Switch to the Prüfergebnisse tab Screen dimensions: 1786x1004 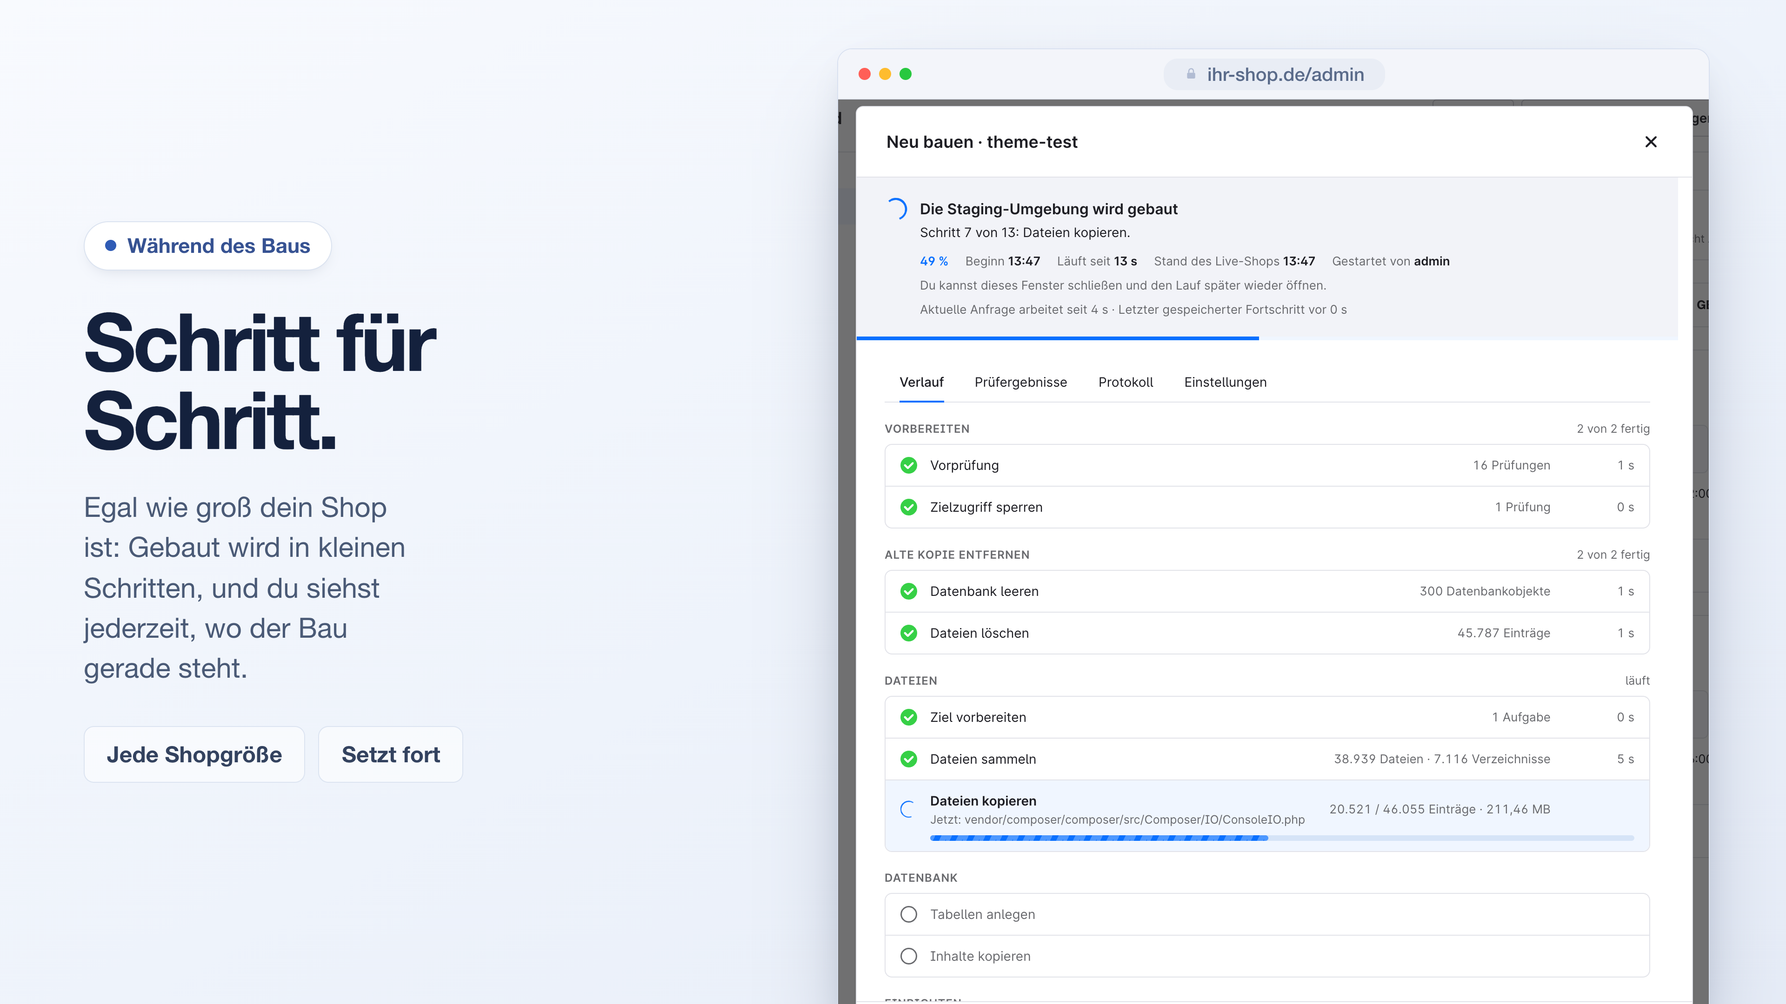[x=1020, y=383]
